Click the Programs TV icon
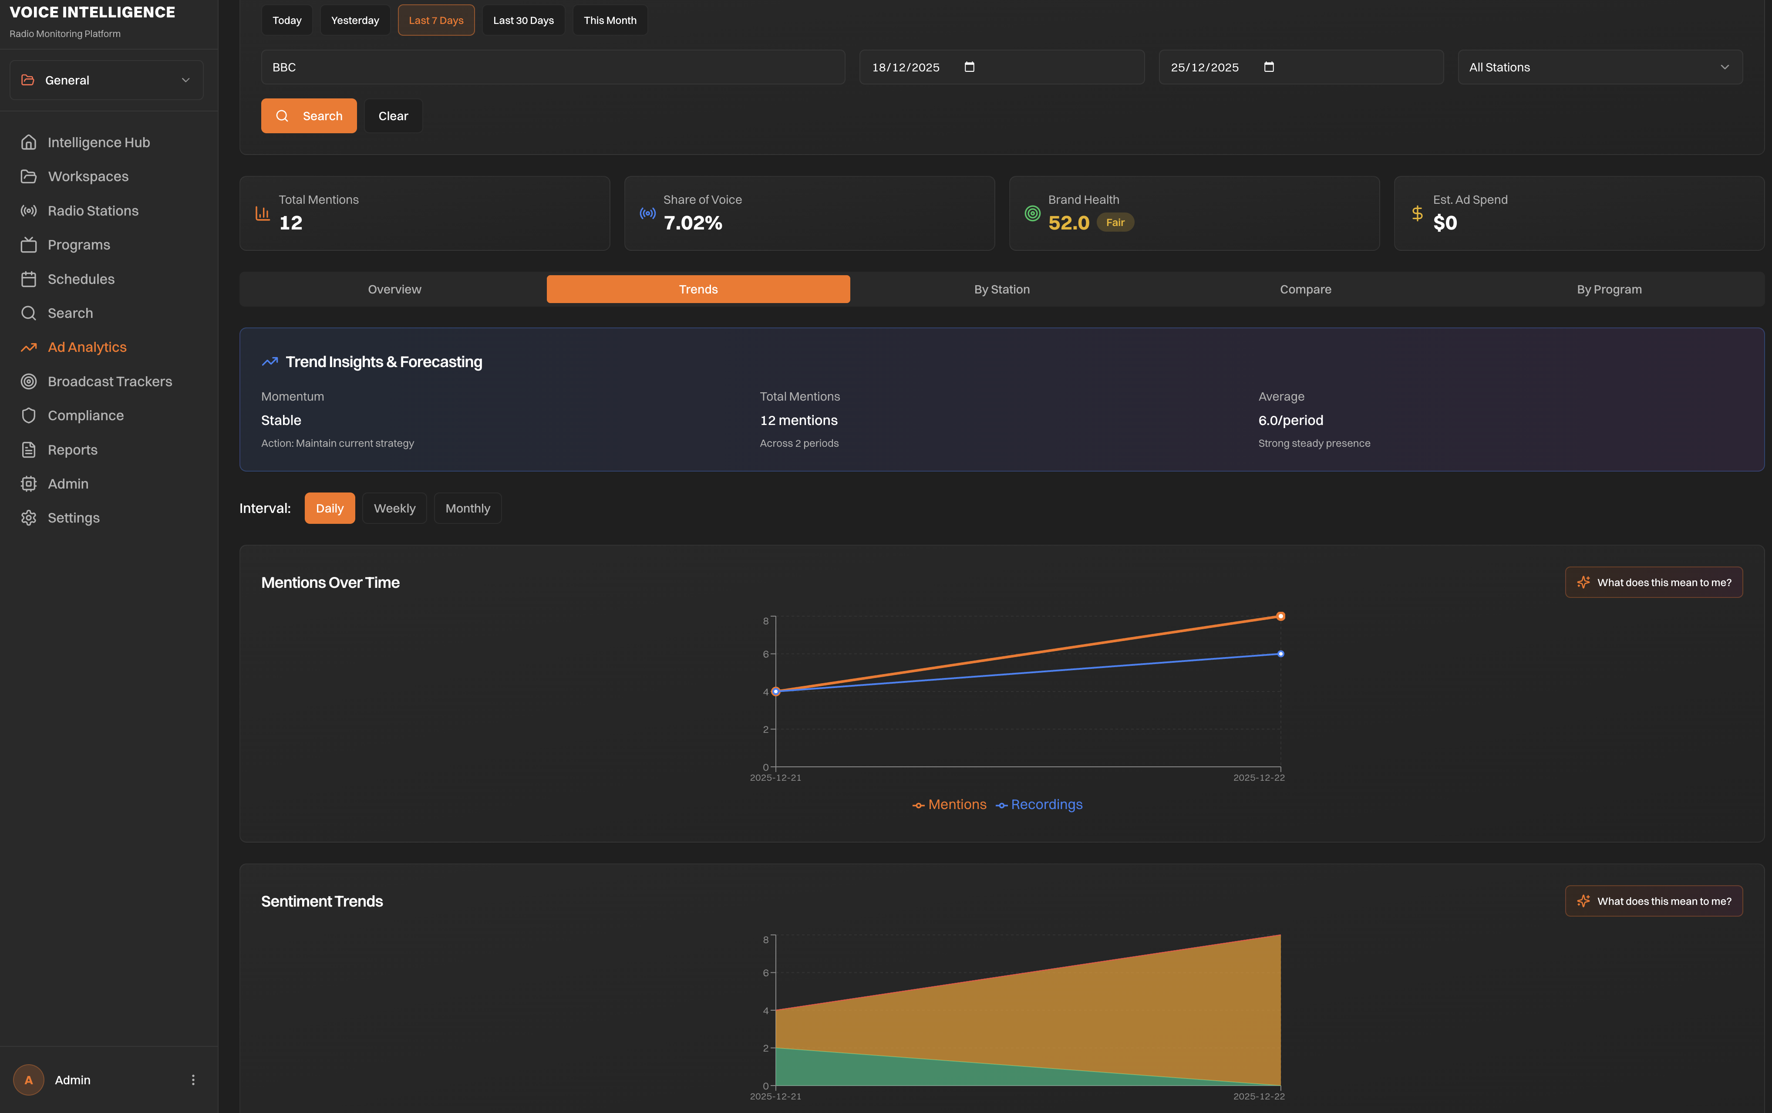 [29, 244]
